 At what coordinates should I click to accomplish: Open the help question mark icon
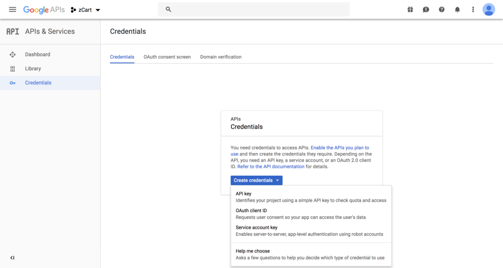point(442,9)
